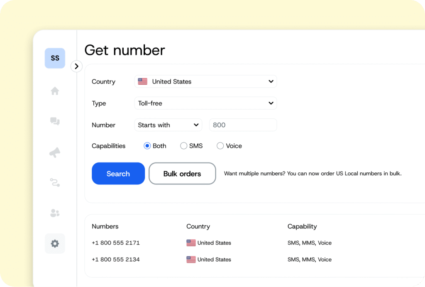Click the Capability column header
425x287 pixels.
(302, 226)
